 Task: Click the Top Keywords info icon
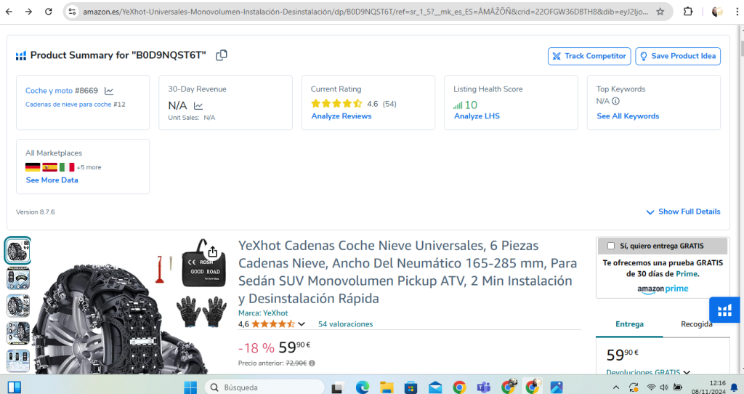(x=615, y=101)
